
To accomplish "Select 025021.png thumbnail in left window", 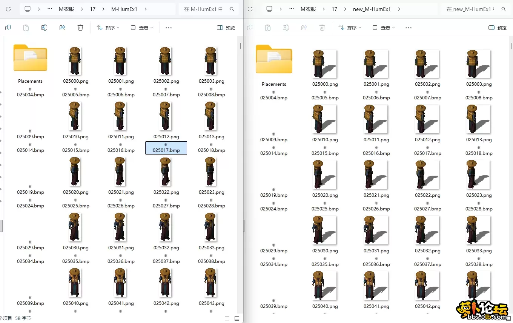I will coord(120,172).
